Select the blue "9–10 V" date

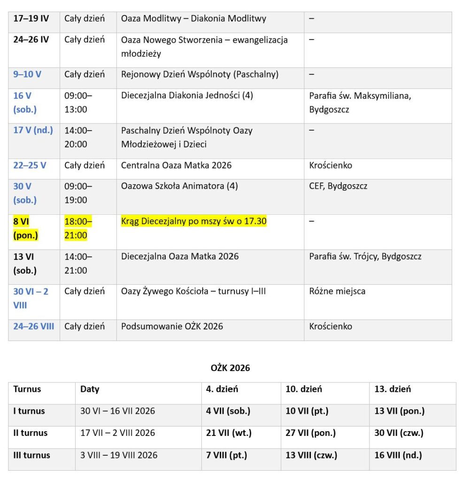pyautogui.click(x=27, y=74)
